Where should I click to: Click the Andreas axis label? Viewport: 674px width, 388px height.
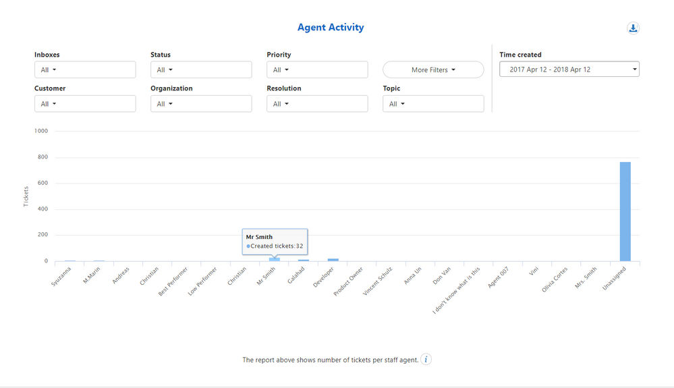(121, 275)
